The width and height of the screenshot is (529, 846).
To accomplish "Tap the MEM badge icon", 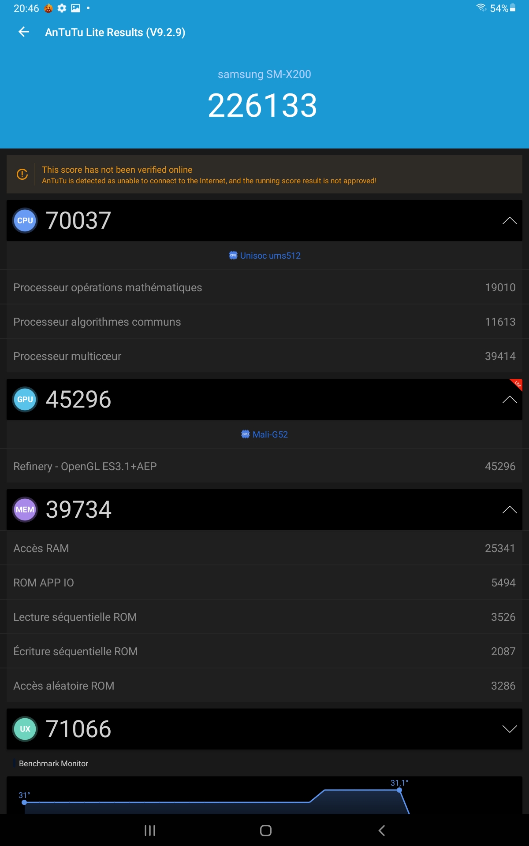I will tap(25, 509).
